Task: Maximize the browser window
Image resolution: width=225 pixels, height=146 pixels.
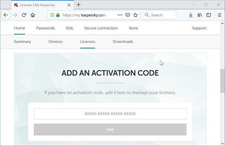Action: (x=206, y=5)
